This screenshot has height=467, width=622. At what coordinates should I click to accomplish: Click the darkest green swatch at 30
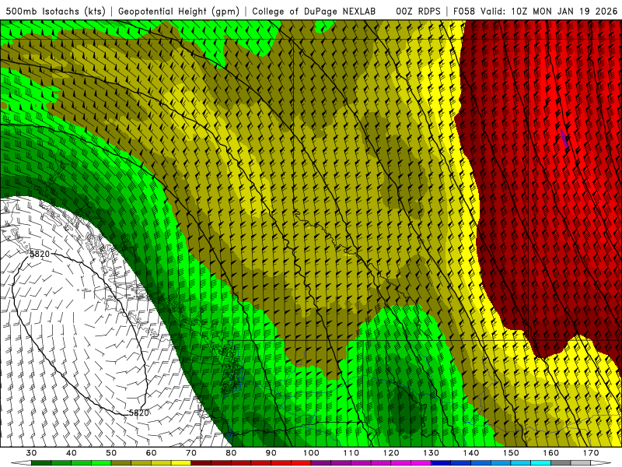tap(41, 463)
